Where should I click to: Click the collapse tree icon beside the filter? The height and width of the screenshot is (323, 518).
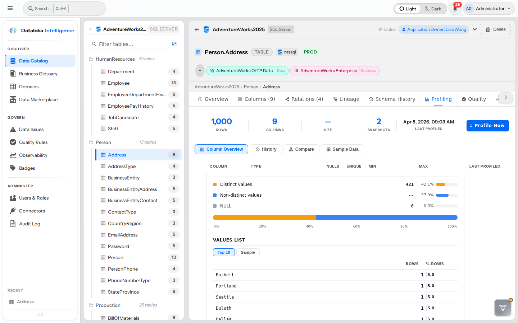(174, 44)
